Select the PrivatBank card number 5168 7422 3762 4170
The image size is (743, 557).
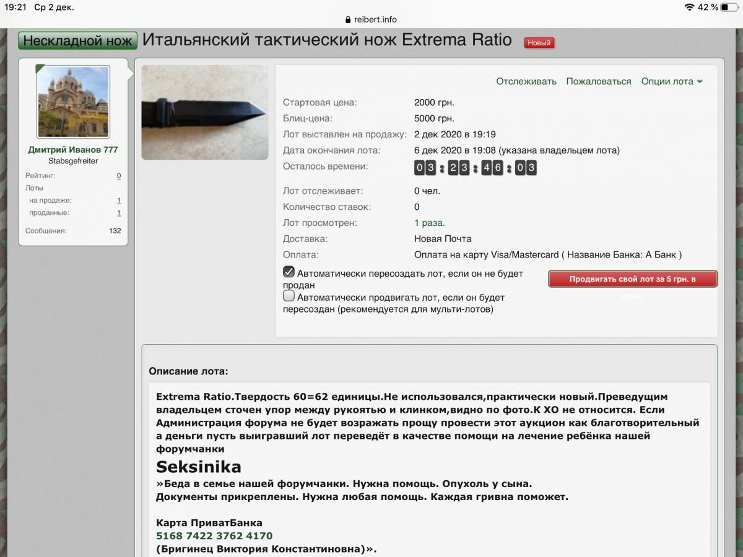pos(214,536)
